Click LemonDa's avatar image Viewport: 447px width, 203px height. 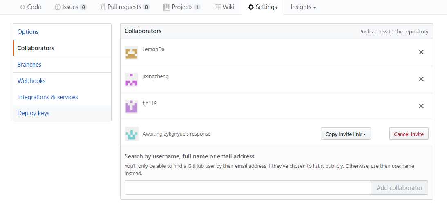(x=132, y=52)
